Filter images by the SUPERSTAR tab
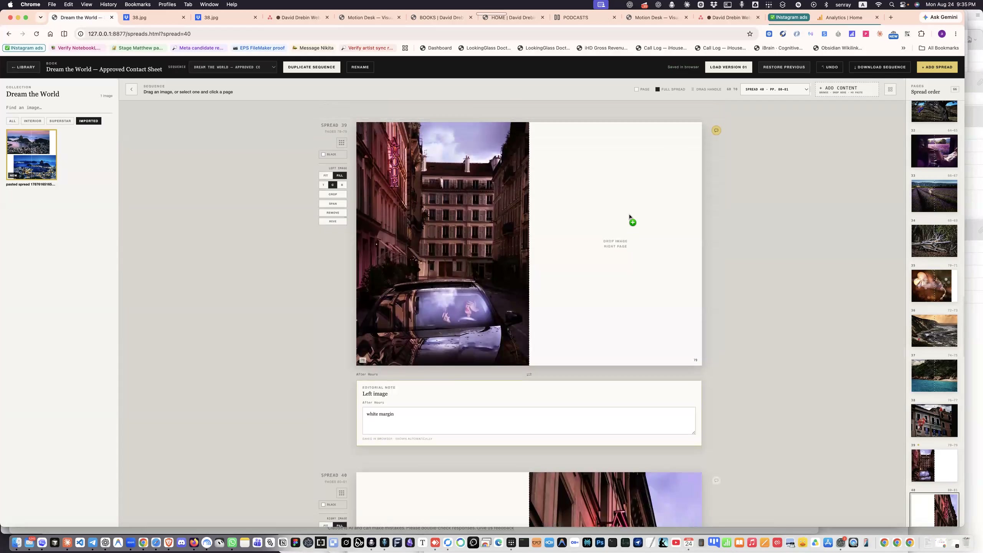 point(60,121)
